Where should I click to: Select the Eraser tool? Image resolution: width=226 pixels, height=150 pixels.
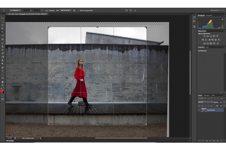pyautogui.click(x=2, y=53)
